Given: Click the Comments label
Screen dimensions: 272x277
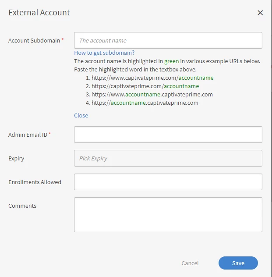Looking at the screenshot, I should pos(22,206).
